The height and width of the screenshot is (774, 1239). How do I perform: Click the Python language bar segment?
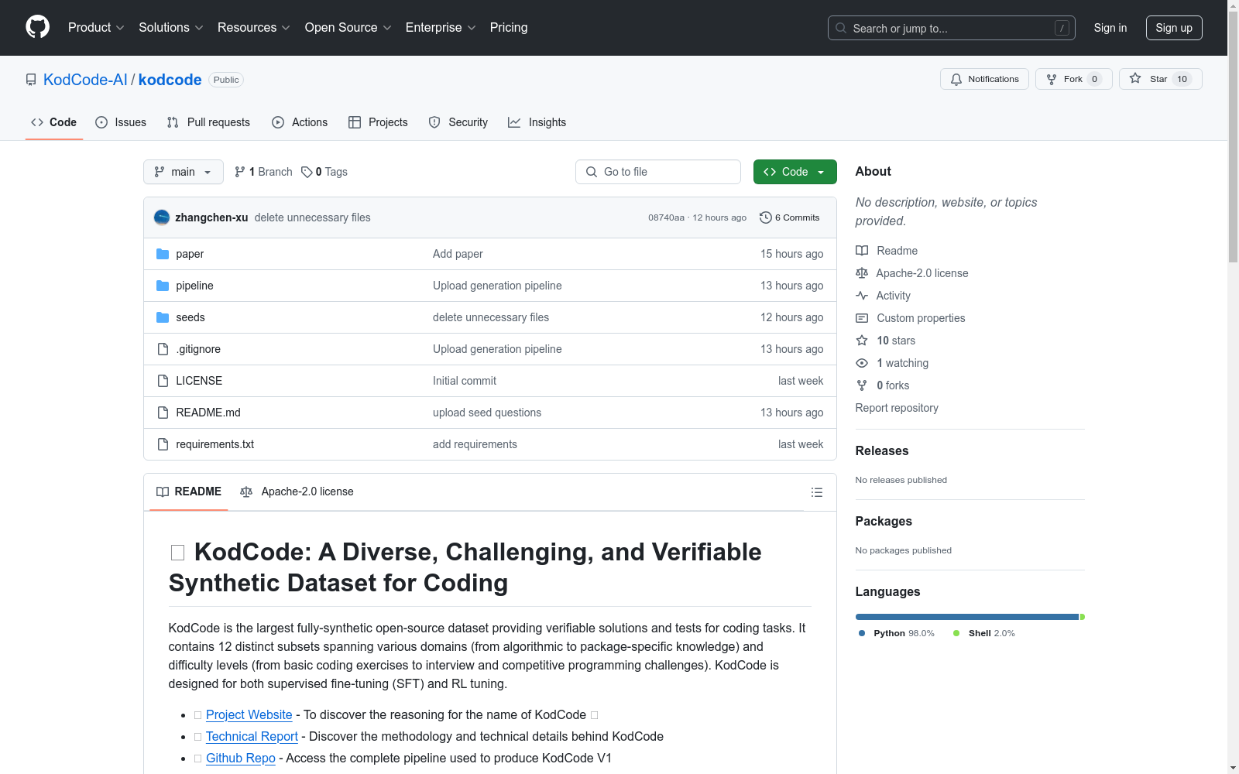point(967,617)
